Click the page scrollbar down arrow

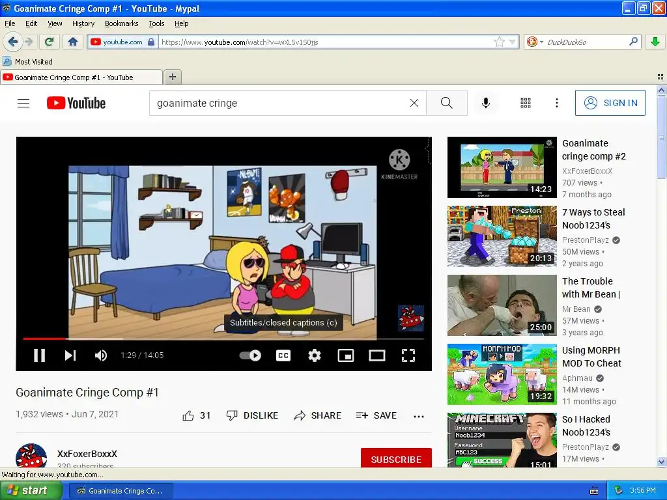(661, 462)
